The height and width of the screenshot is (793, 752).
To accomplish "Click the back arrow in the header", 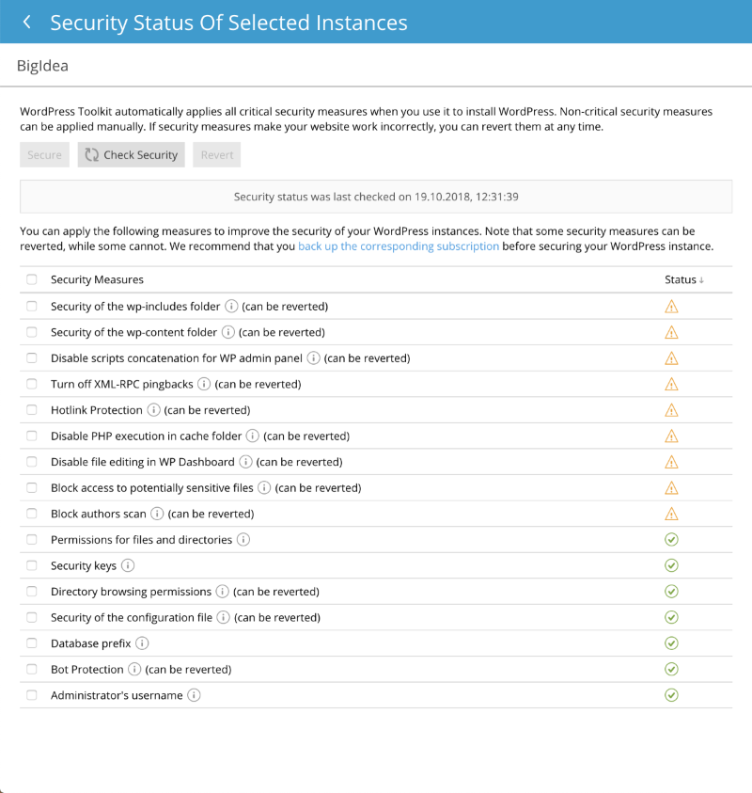I will pyautogui.click(x=26, y=22).
